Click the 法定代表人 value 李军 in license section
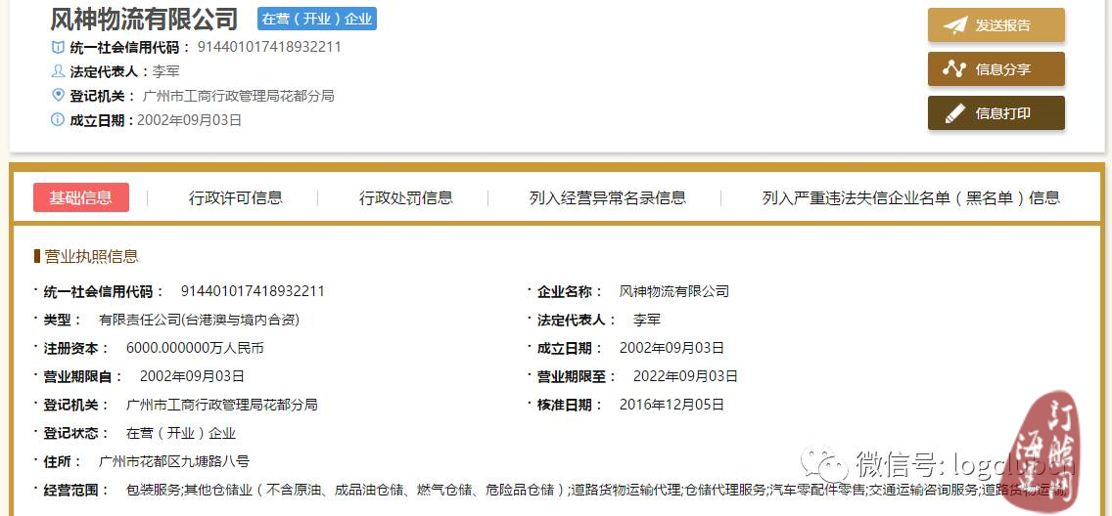Viewport: 1112px width, 516px height. 646,320
